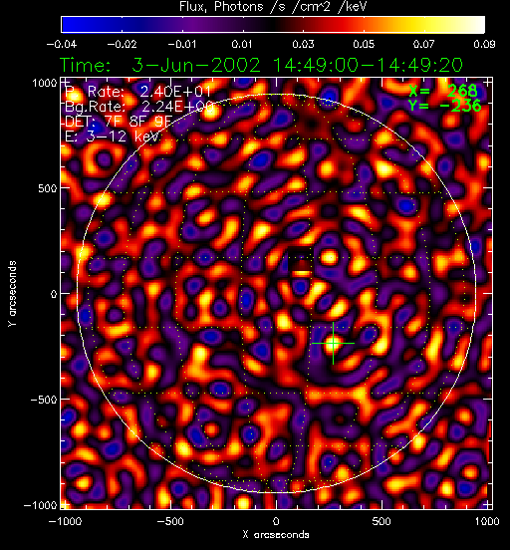510x550 pixels.
Task: Click the 0.07 colorbar tick label
Action: click(423, 44)
